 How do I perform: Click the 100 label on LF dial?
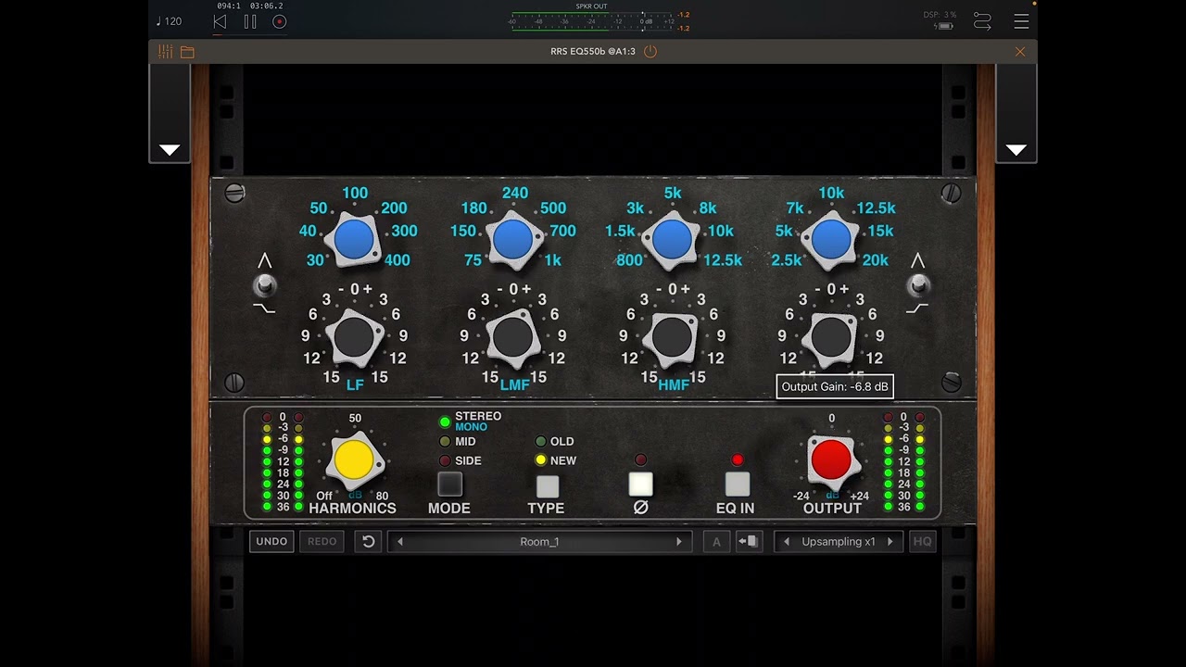[x=355, y=194]
